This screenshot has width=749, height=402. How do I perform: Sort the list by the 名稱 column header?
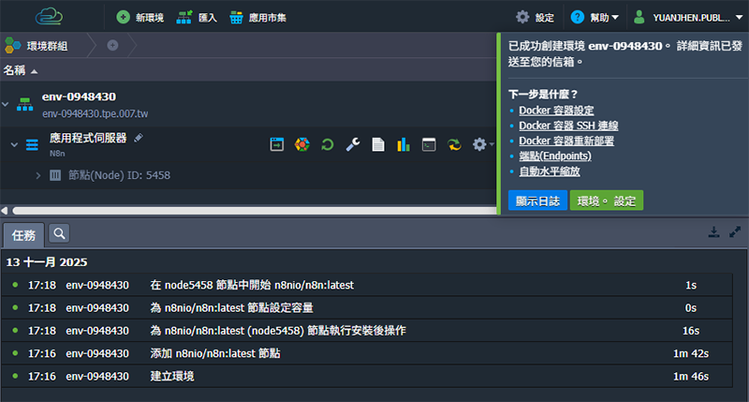point(20,70)
